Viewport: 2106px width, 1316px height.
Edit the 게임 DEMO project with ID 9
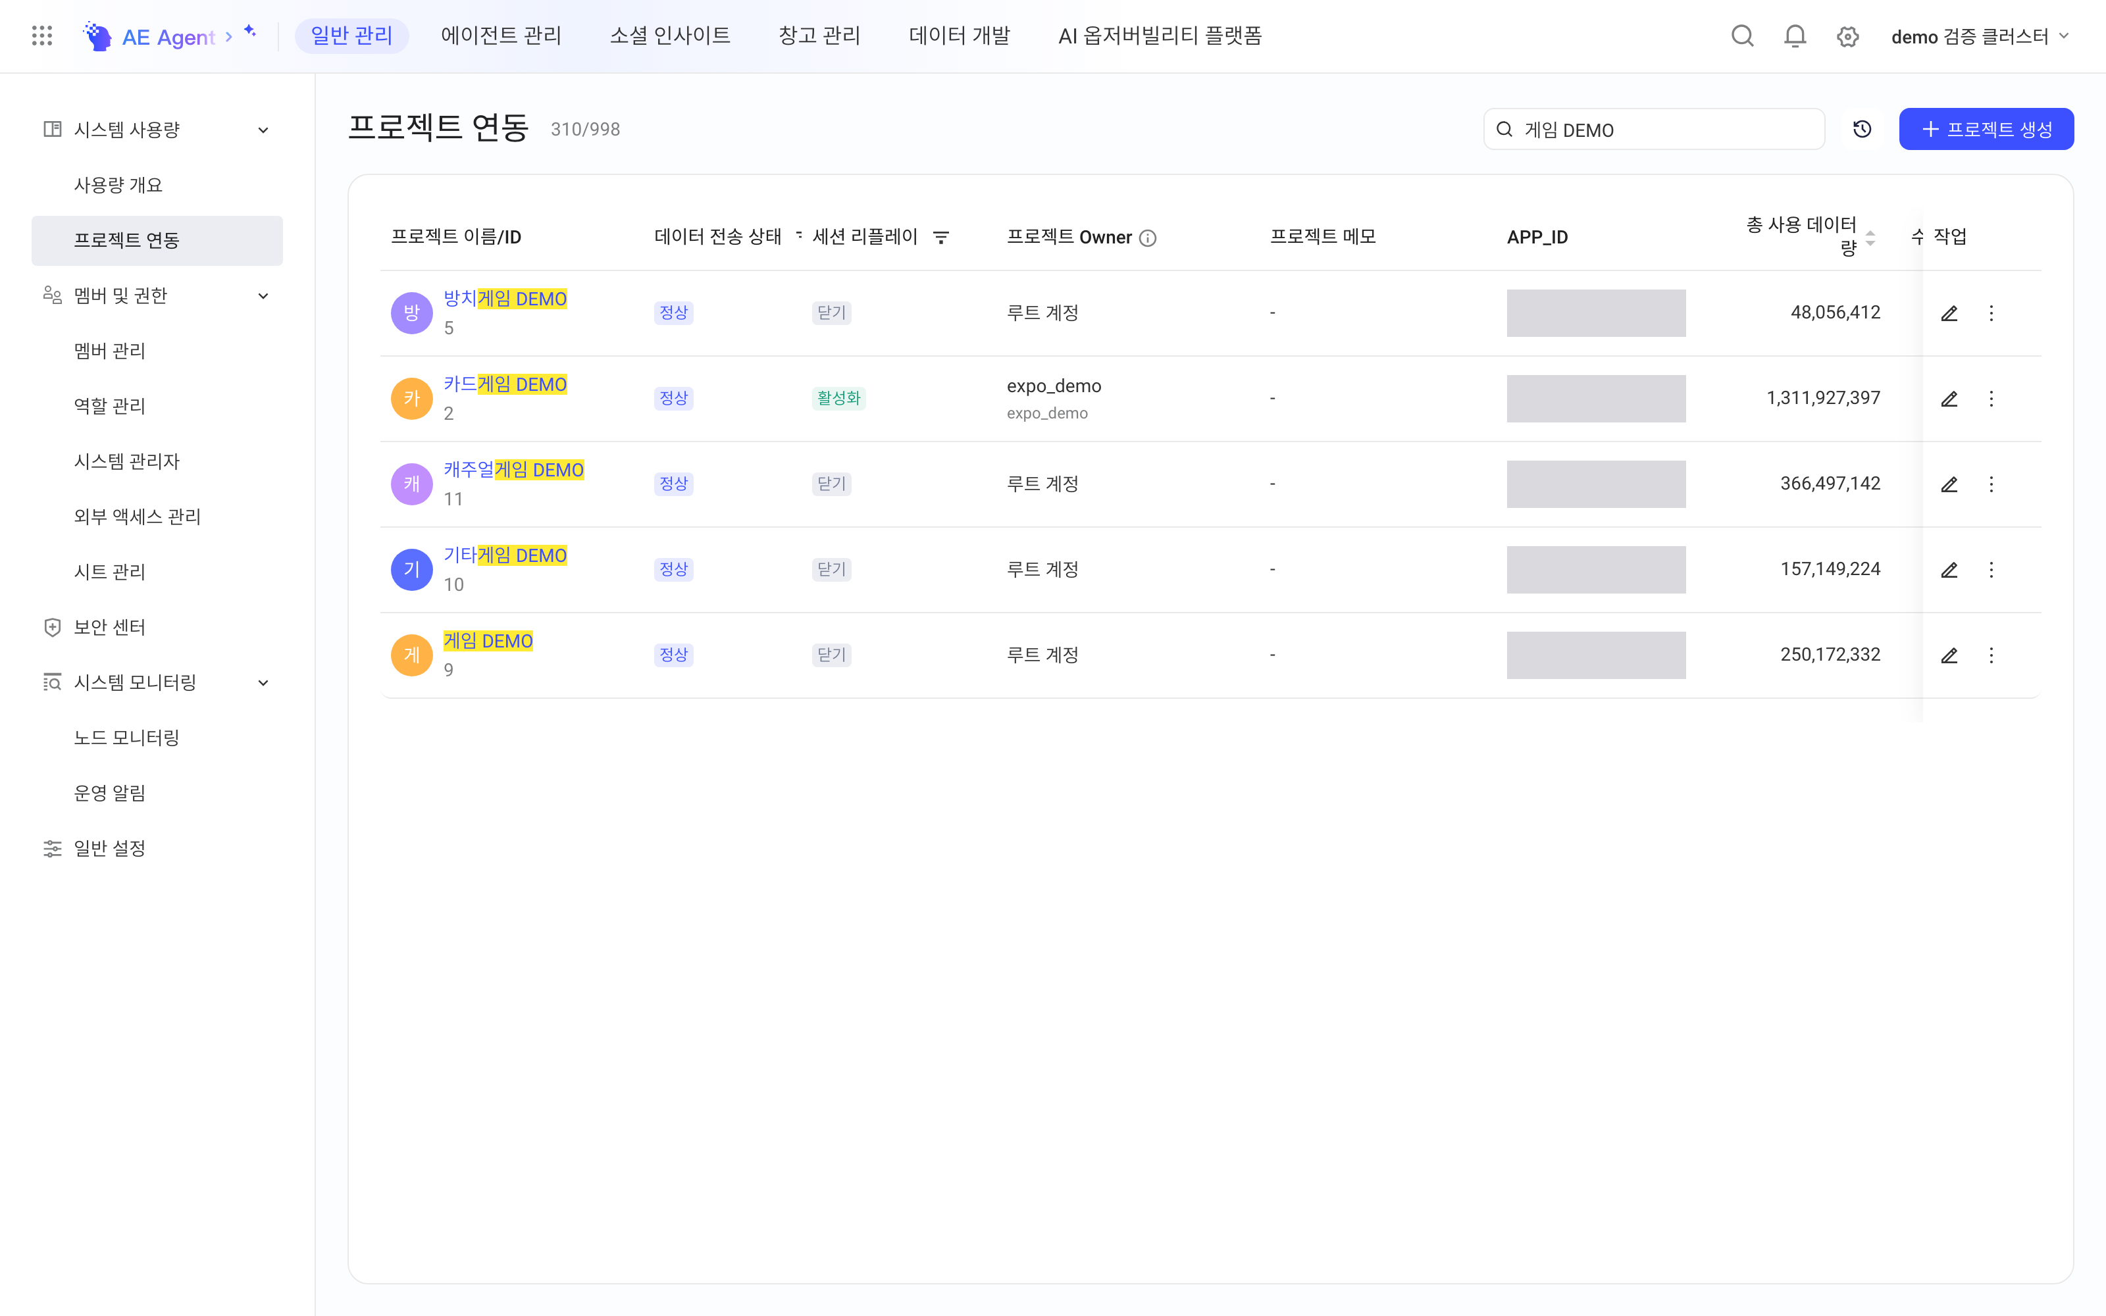point(1949,655)
